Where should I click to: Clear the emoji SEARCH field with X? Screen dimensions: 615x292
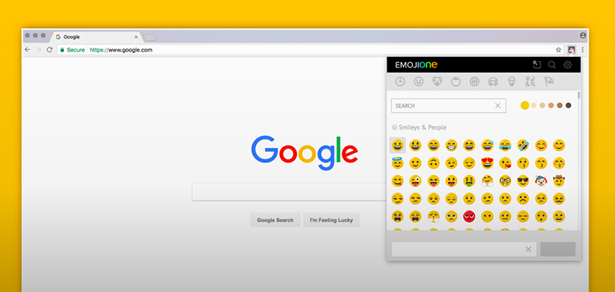[x=498, y=105]
